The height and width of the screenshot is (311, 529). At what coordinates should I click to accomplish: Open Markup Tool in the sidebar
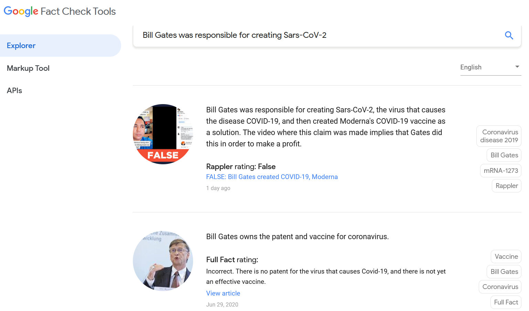[28, 68]
